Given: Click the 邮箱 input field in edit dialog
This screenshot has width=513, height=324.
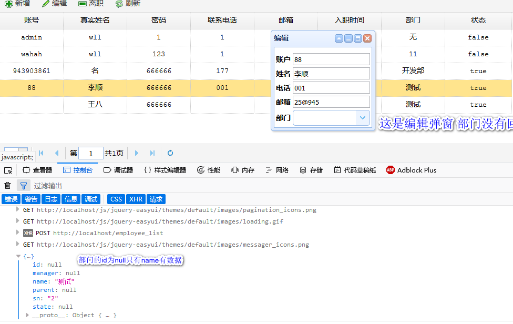Looking at the screenshot, I should (x=331, y=102).
